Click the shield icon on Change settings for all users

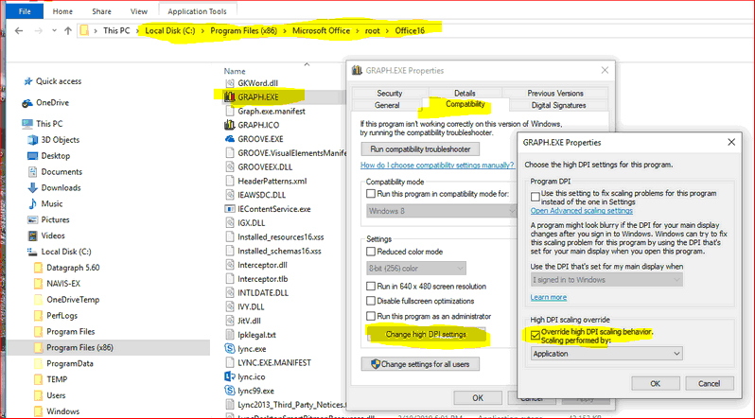tap(376, 364)
